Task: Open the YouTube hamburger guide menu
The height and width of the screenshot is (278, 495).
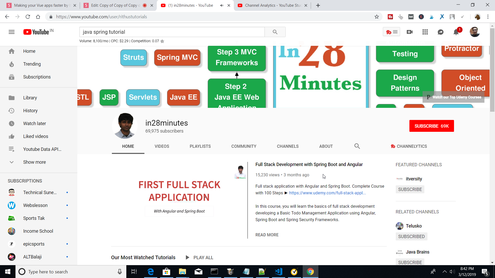Action: click(x=11, y=32)
